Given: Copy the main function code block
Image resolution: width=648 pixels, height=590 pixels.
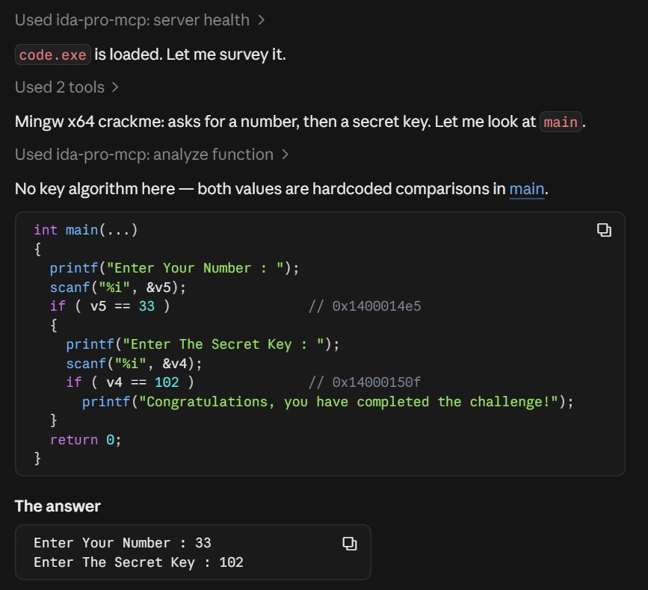Looking at the screenshot, I should 604,230.
